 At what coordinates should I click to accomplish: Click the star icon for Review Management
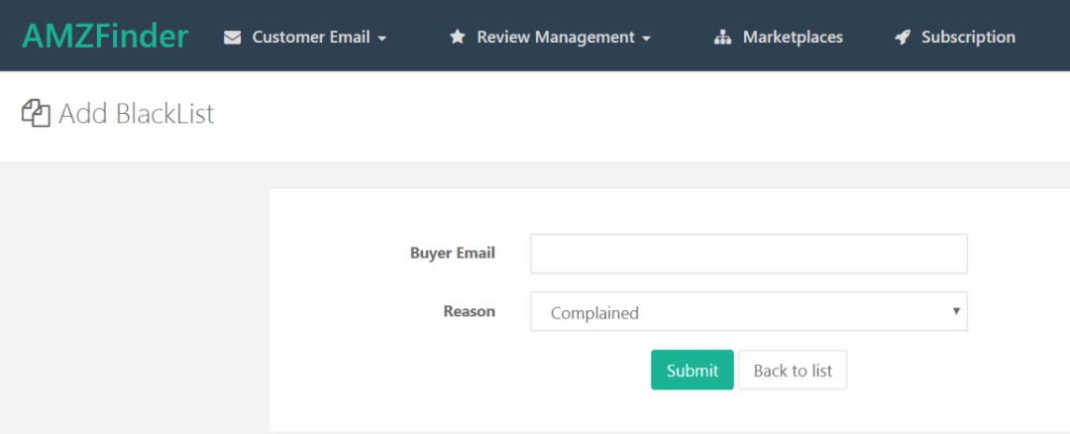pos(457,37)
